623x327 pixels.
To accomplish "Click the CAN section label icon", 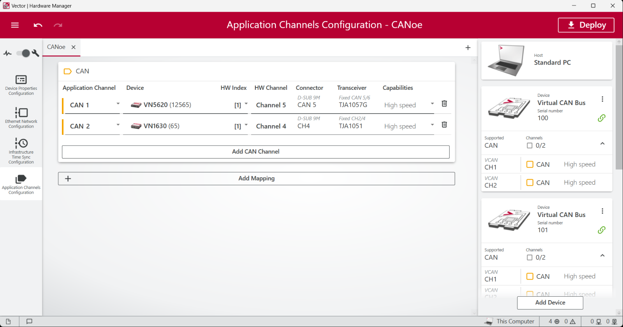I will (x=67, y=71).
